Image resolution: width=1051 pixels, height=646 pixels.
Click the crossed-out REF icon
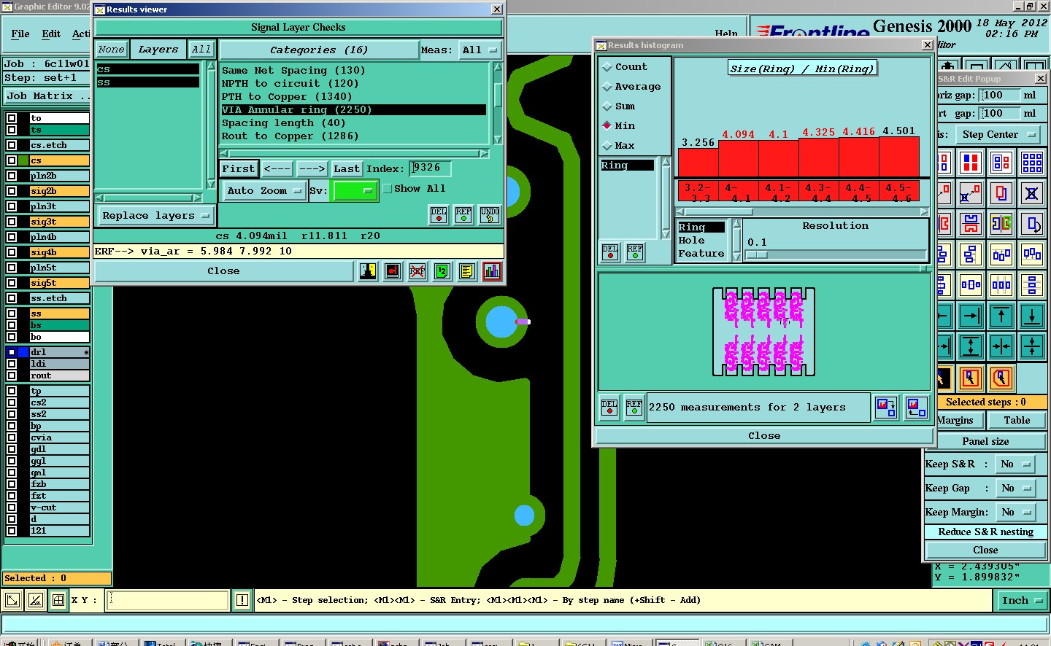417,271
